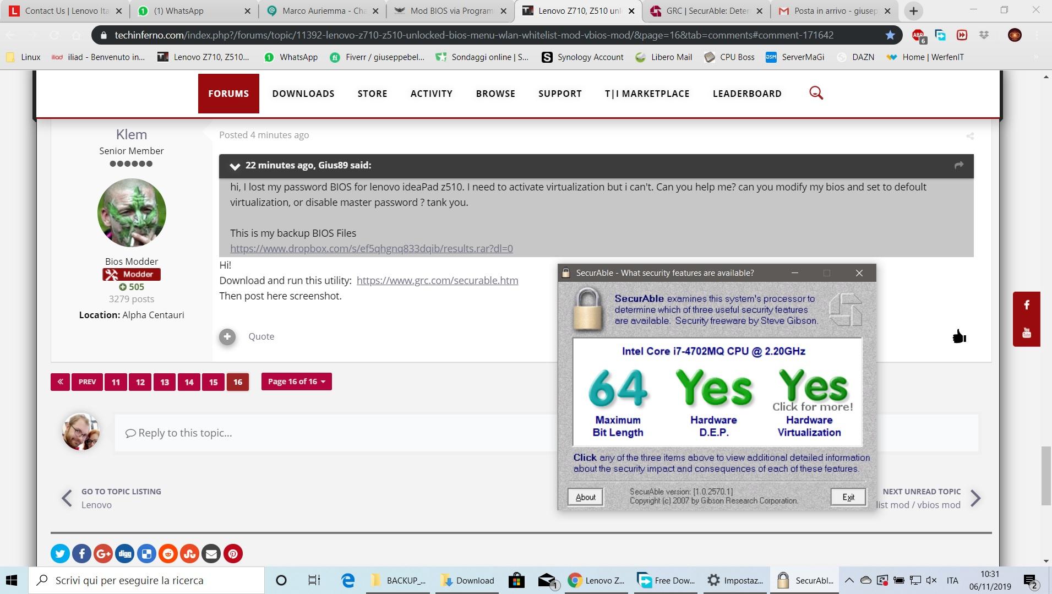Share topic on Delicious
The width and height of the screenshot is (1052, 594).
(146, 554)
